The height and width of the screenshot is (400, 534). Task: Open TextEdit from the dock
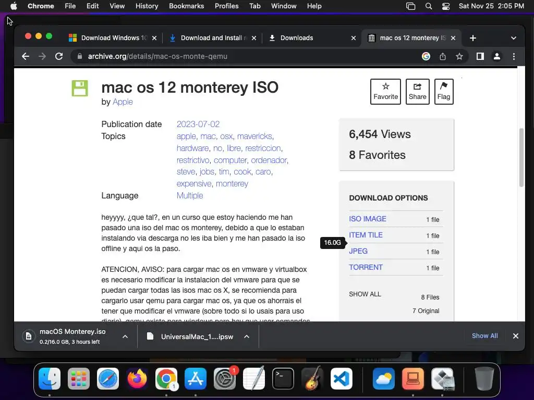[x=254, y=379]
